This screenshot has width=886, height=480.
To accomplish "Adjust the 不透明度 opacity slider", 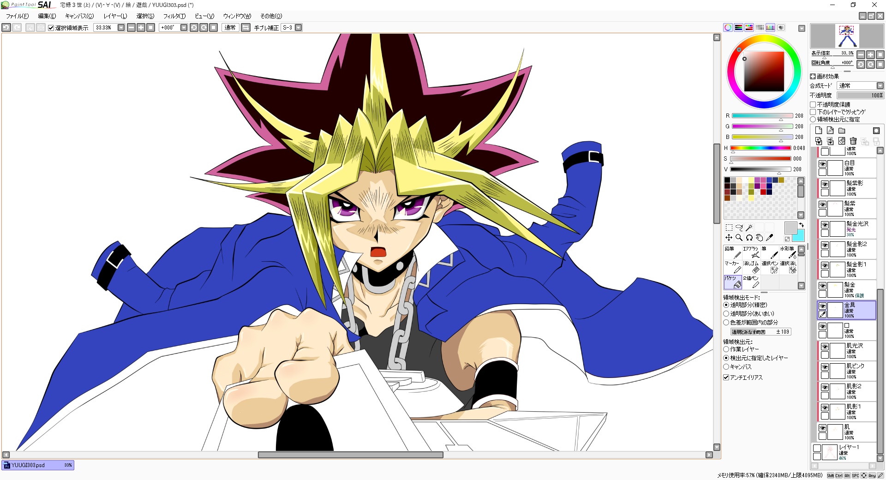I will [x=860, y=96].
